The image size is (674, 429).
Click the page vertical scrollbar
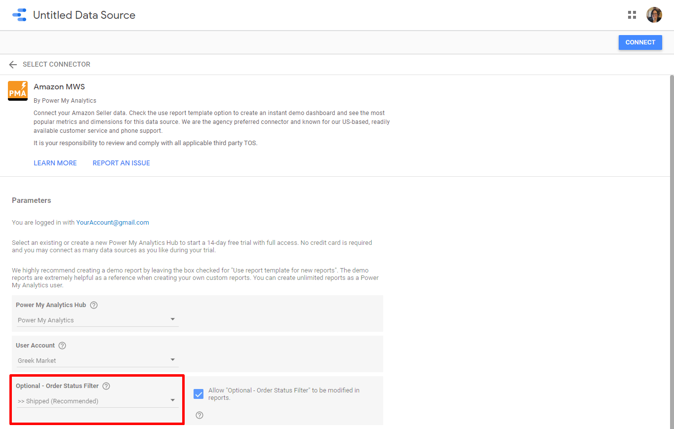pos(671,252)
